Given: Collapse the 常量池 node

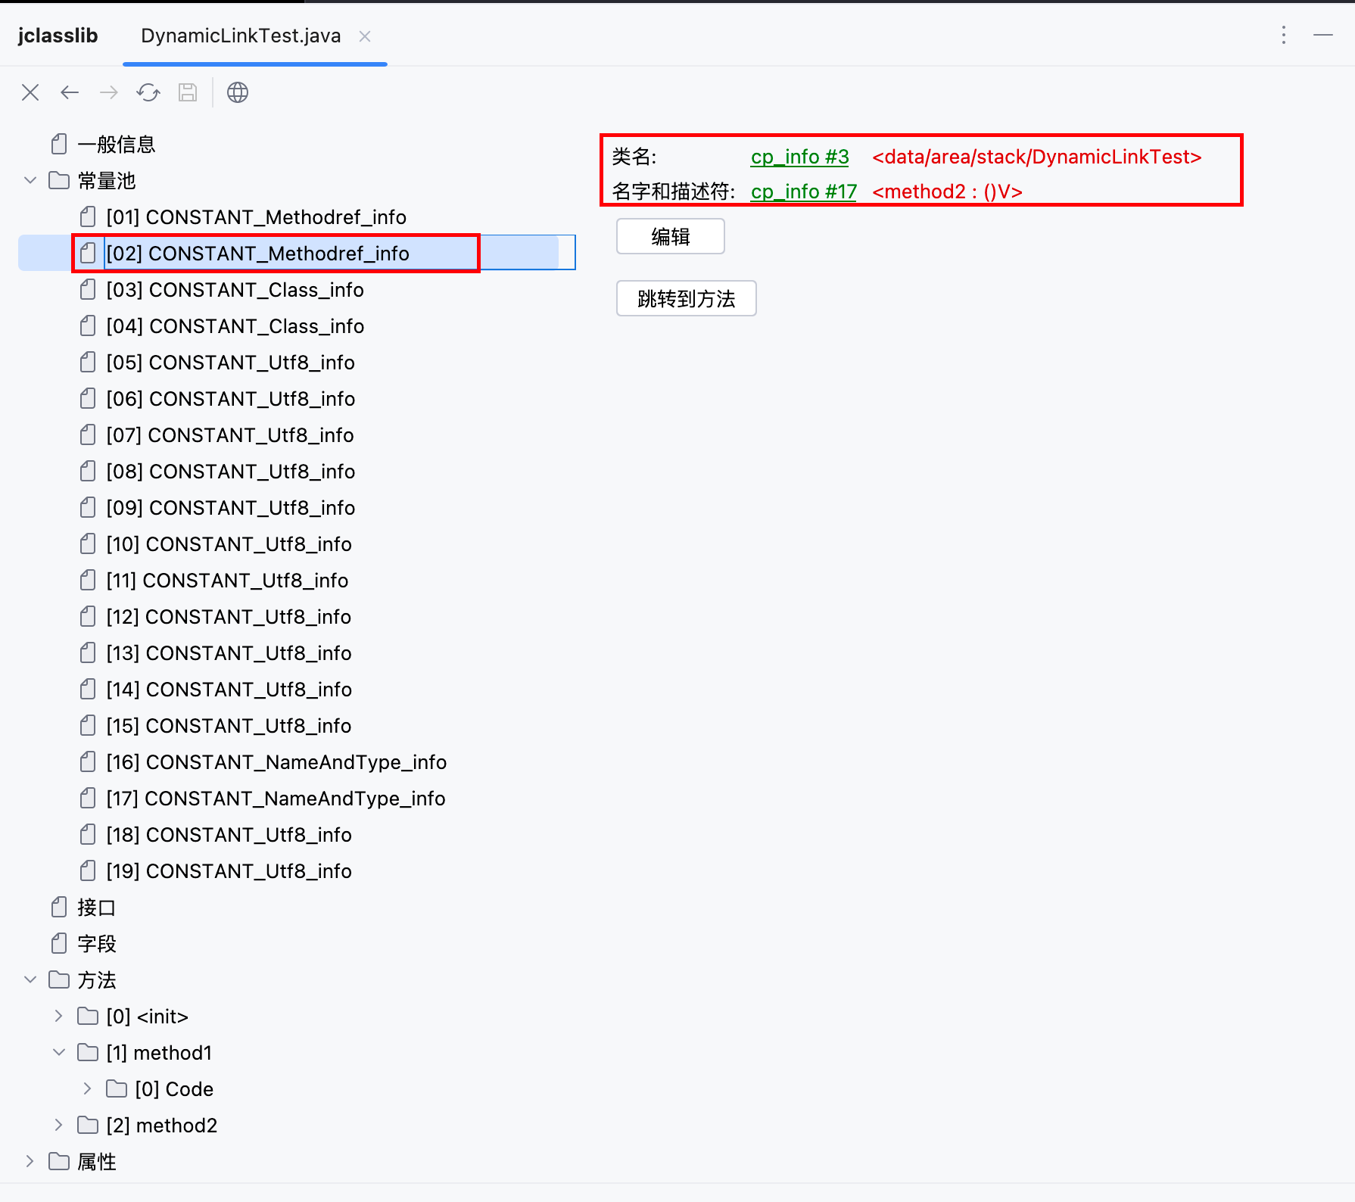Looking at the screenshot, I should [30, 180].
